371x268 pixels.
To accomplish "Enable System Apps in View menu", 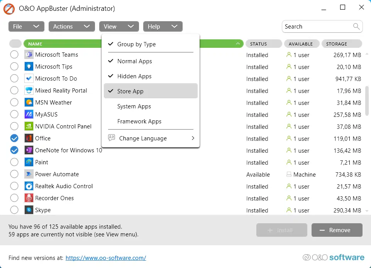I will 134,106.
